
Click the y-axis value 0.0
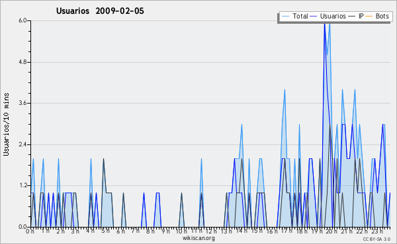click(x=22, y=227)
